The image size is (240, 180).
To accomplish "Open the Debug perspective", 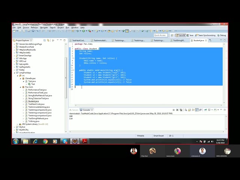I will [222, 35].
